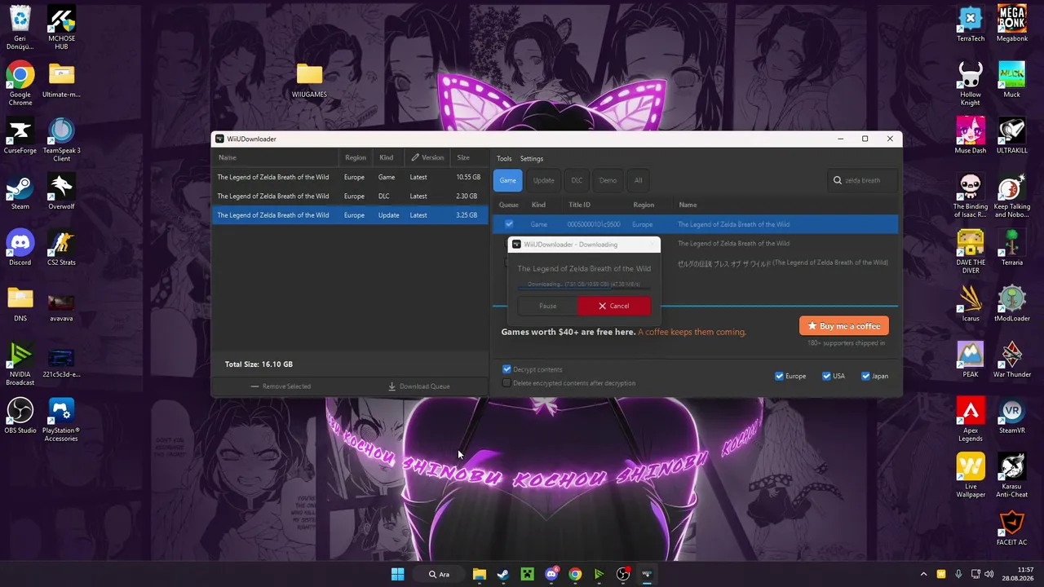Click the Remove Selected button

coord(281,386)
